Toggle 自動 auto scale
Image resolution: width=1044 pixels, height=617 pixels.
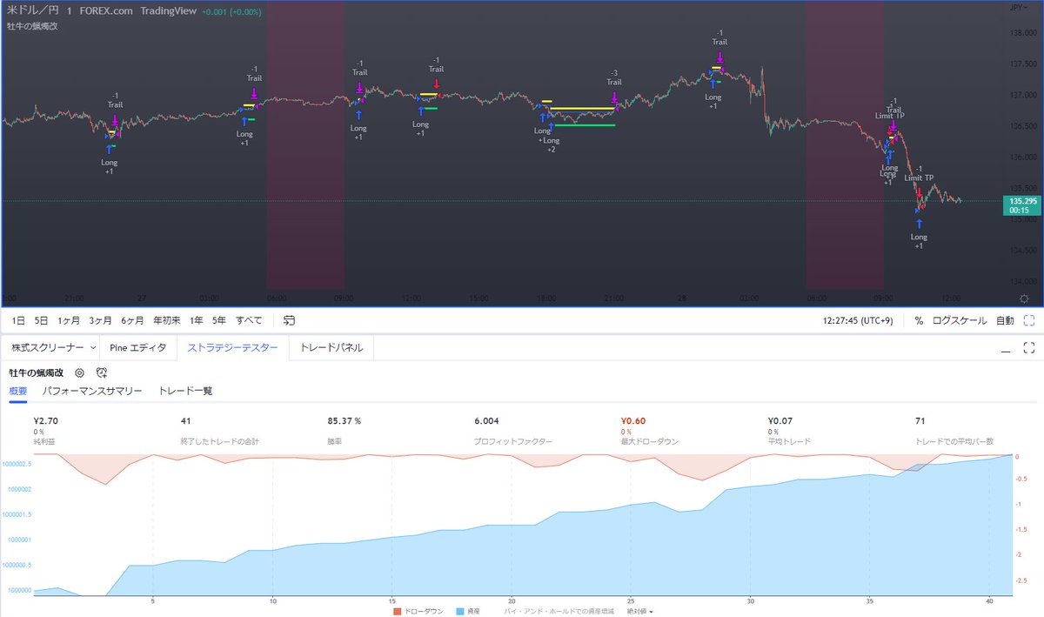click(1005, 320)
